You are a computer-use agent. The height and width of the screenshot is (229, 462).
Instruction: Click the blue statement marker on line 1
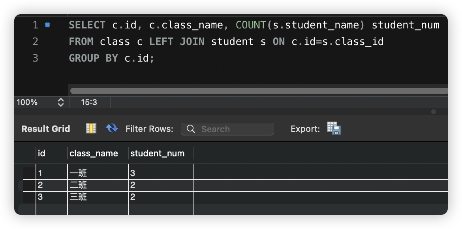pos(47,25)
